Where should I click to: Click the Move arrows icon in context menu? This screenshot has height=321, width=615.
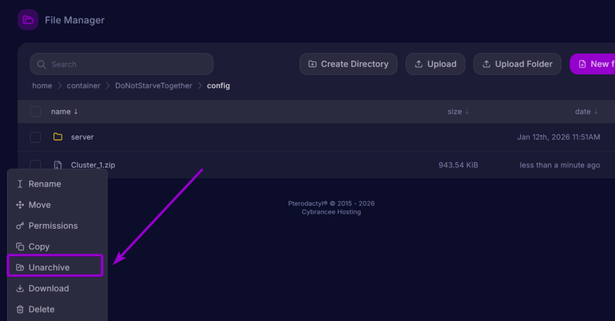[20, 205]
